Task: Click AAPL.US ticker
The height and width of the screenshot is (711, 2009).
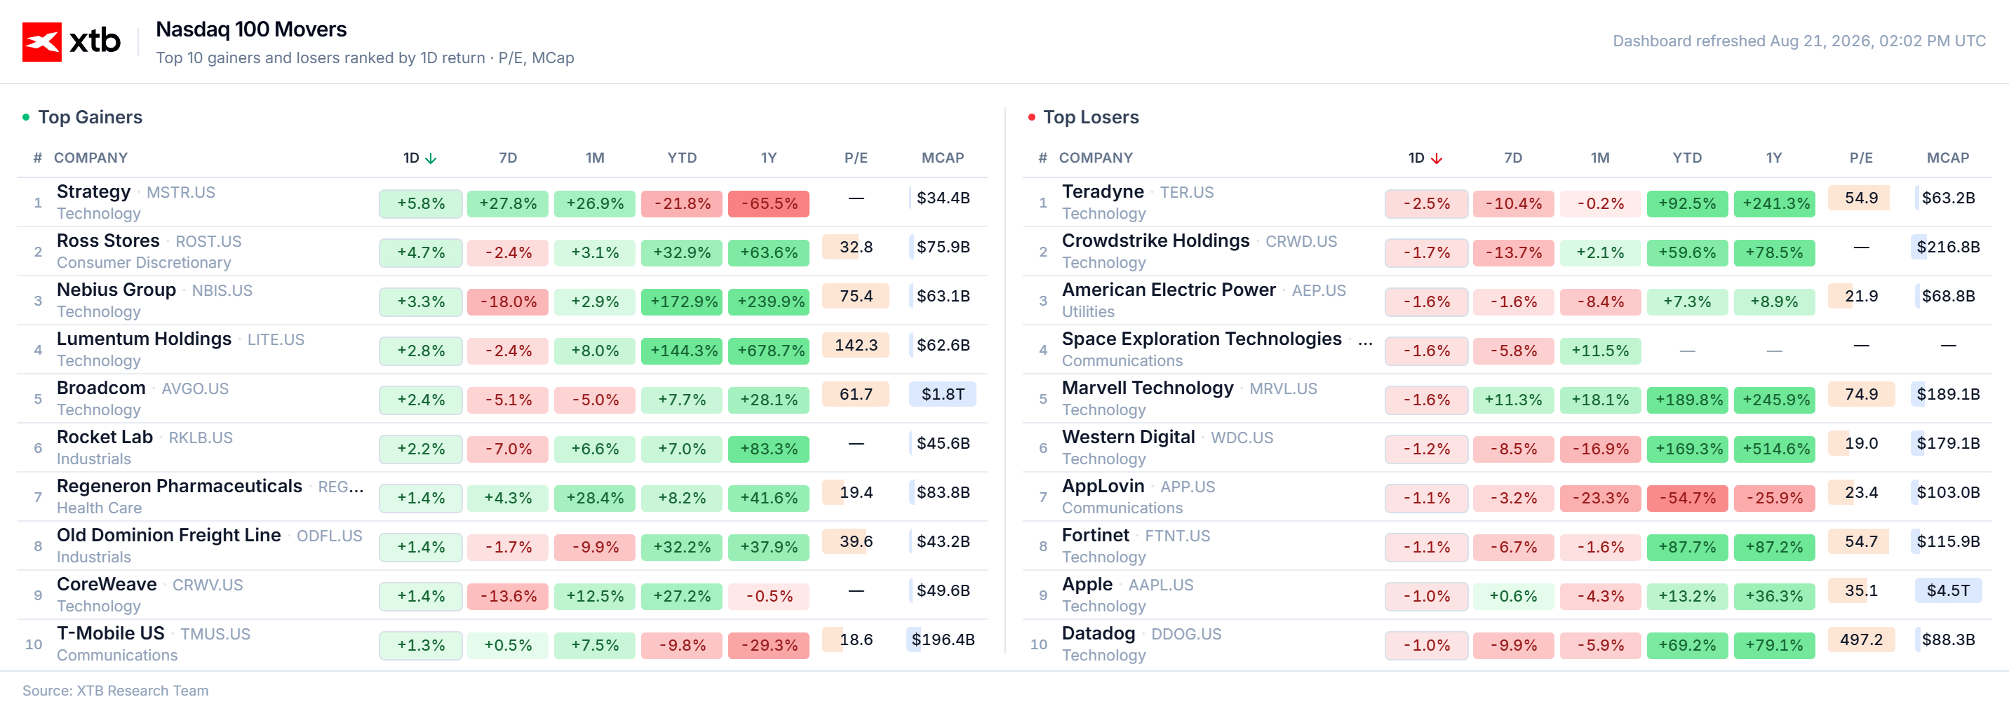Action: [x=1161, y=585]
